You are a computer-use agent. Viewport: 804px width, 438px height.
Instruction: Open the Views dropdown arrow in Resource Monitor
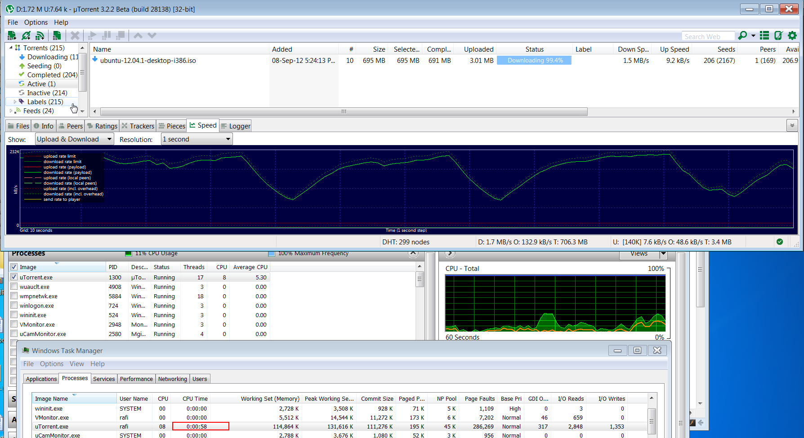pyautogui.click(x=663, y=254)
